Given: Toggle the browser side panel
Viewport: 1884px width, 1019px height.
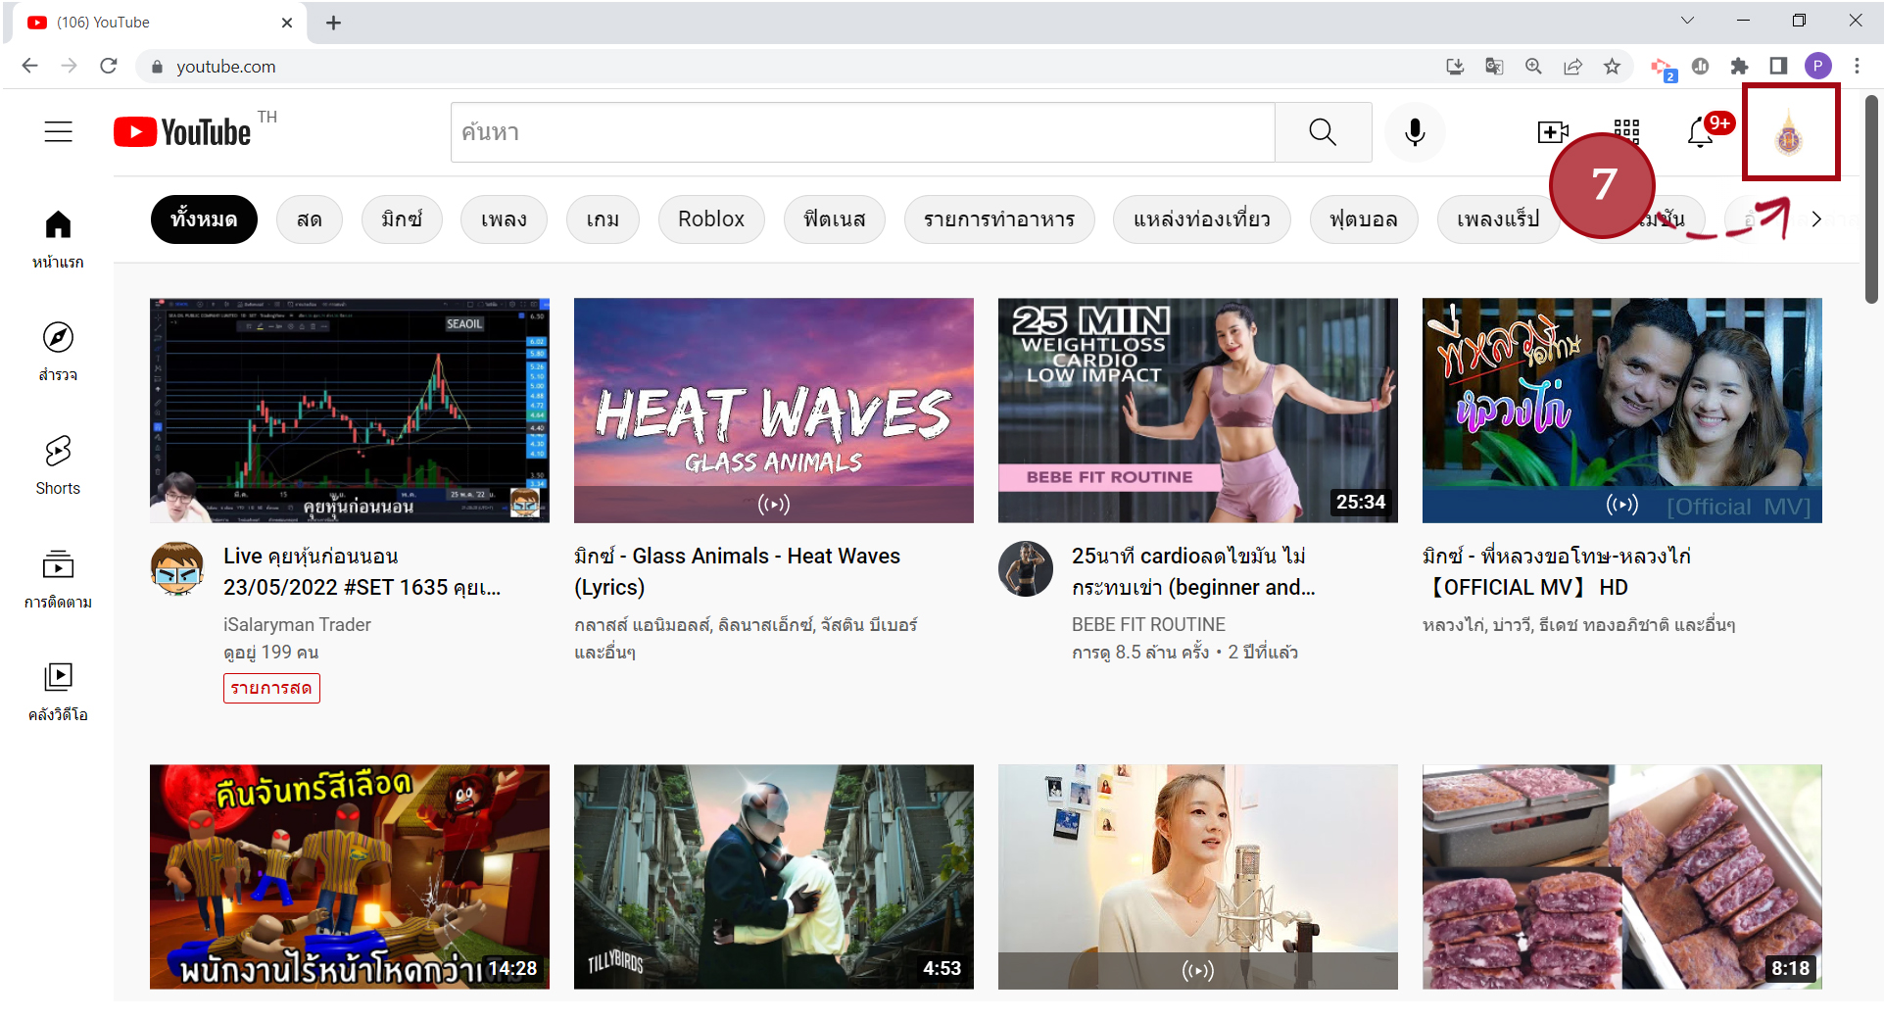Looking at the screenshot, I should [x=1778, y=66].
